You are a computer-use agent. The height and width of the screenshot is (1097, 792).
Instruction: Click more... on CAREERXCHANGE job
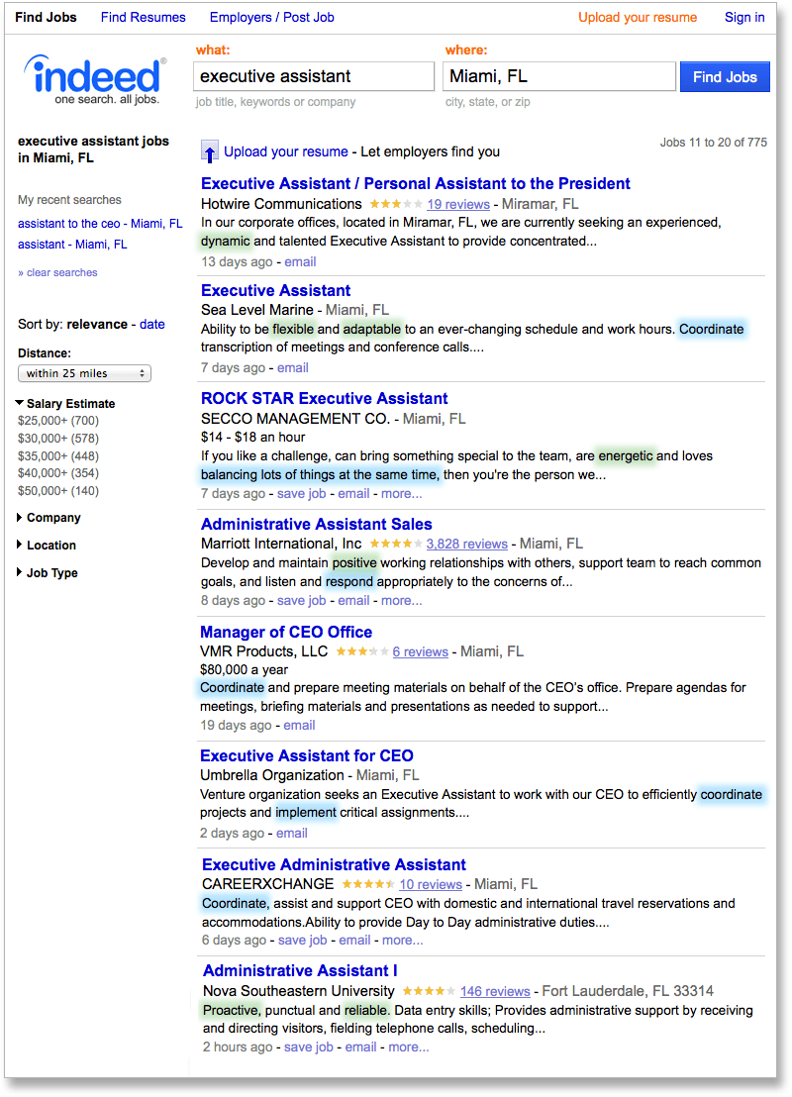pos(402,941)
